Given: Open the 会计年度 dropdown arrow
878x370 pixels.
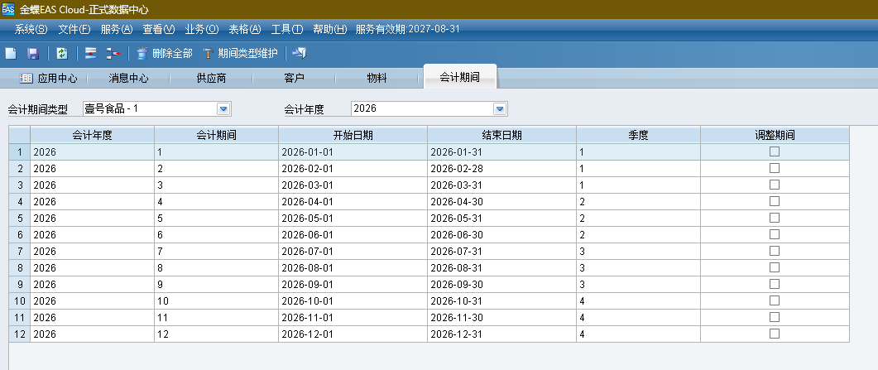Looking at the screenshot, I should pyautogui.click(x=499, y=108).
